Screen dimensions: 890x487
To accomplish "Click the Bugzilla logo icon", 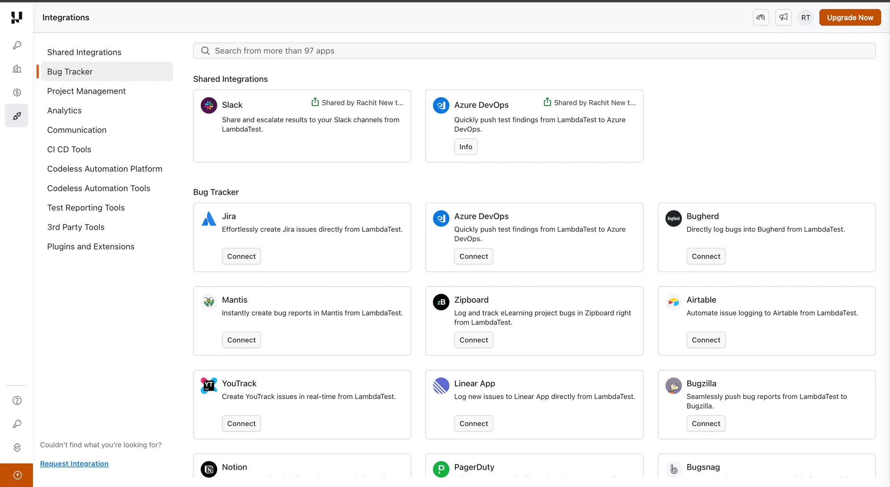I will click(674, 385).
